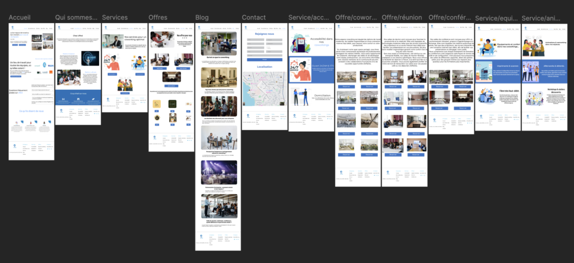Click the map in the Contact page
The height and width of the screenshot is (263, 574).
pyautogui.click(x=265, y=89)
